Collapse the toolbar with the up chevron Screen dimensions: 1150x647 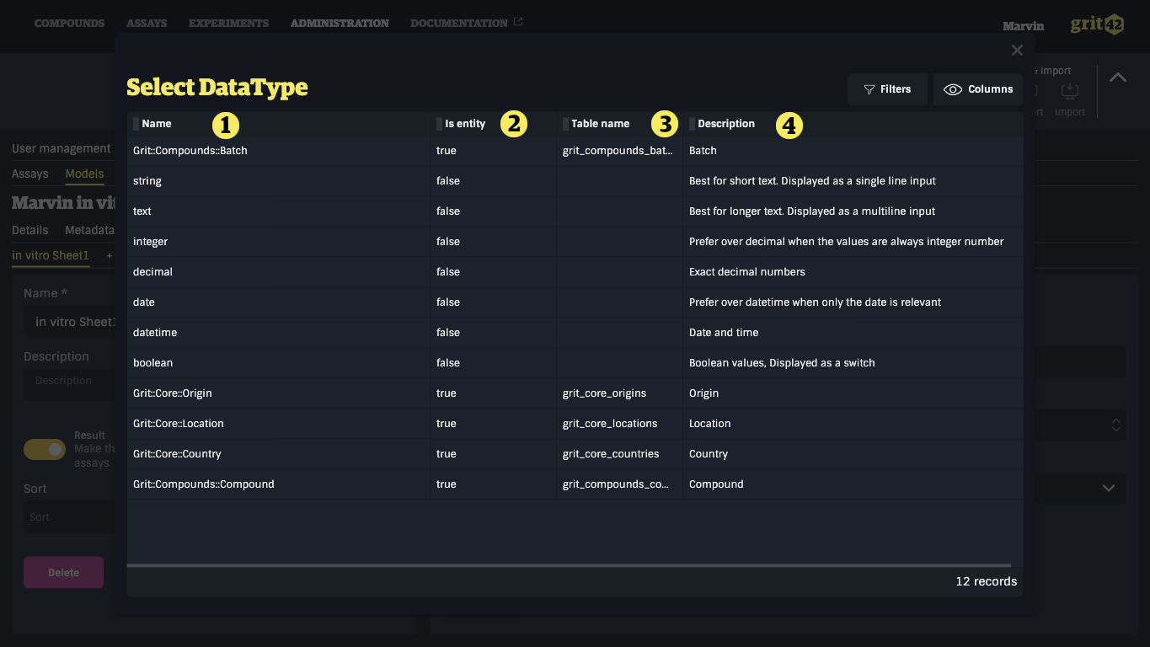pyautogui.click(x=1117, y=78)
